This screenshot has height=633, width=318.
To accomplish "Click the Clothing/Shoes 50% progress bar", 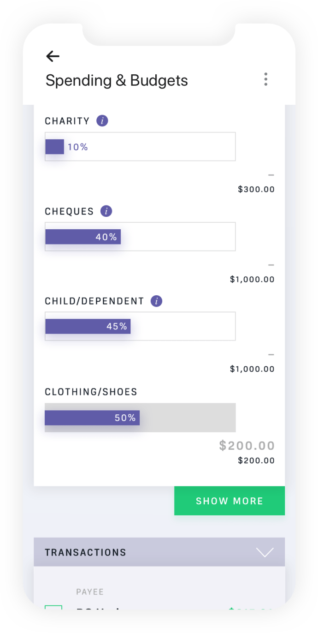I will point(140,418).
